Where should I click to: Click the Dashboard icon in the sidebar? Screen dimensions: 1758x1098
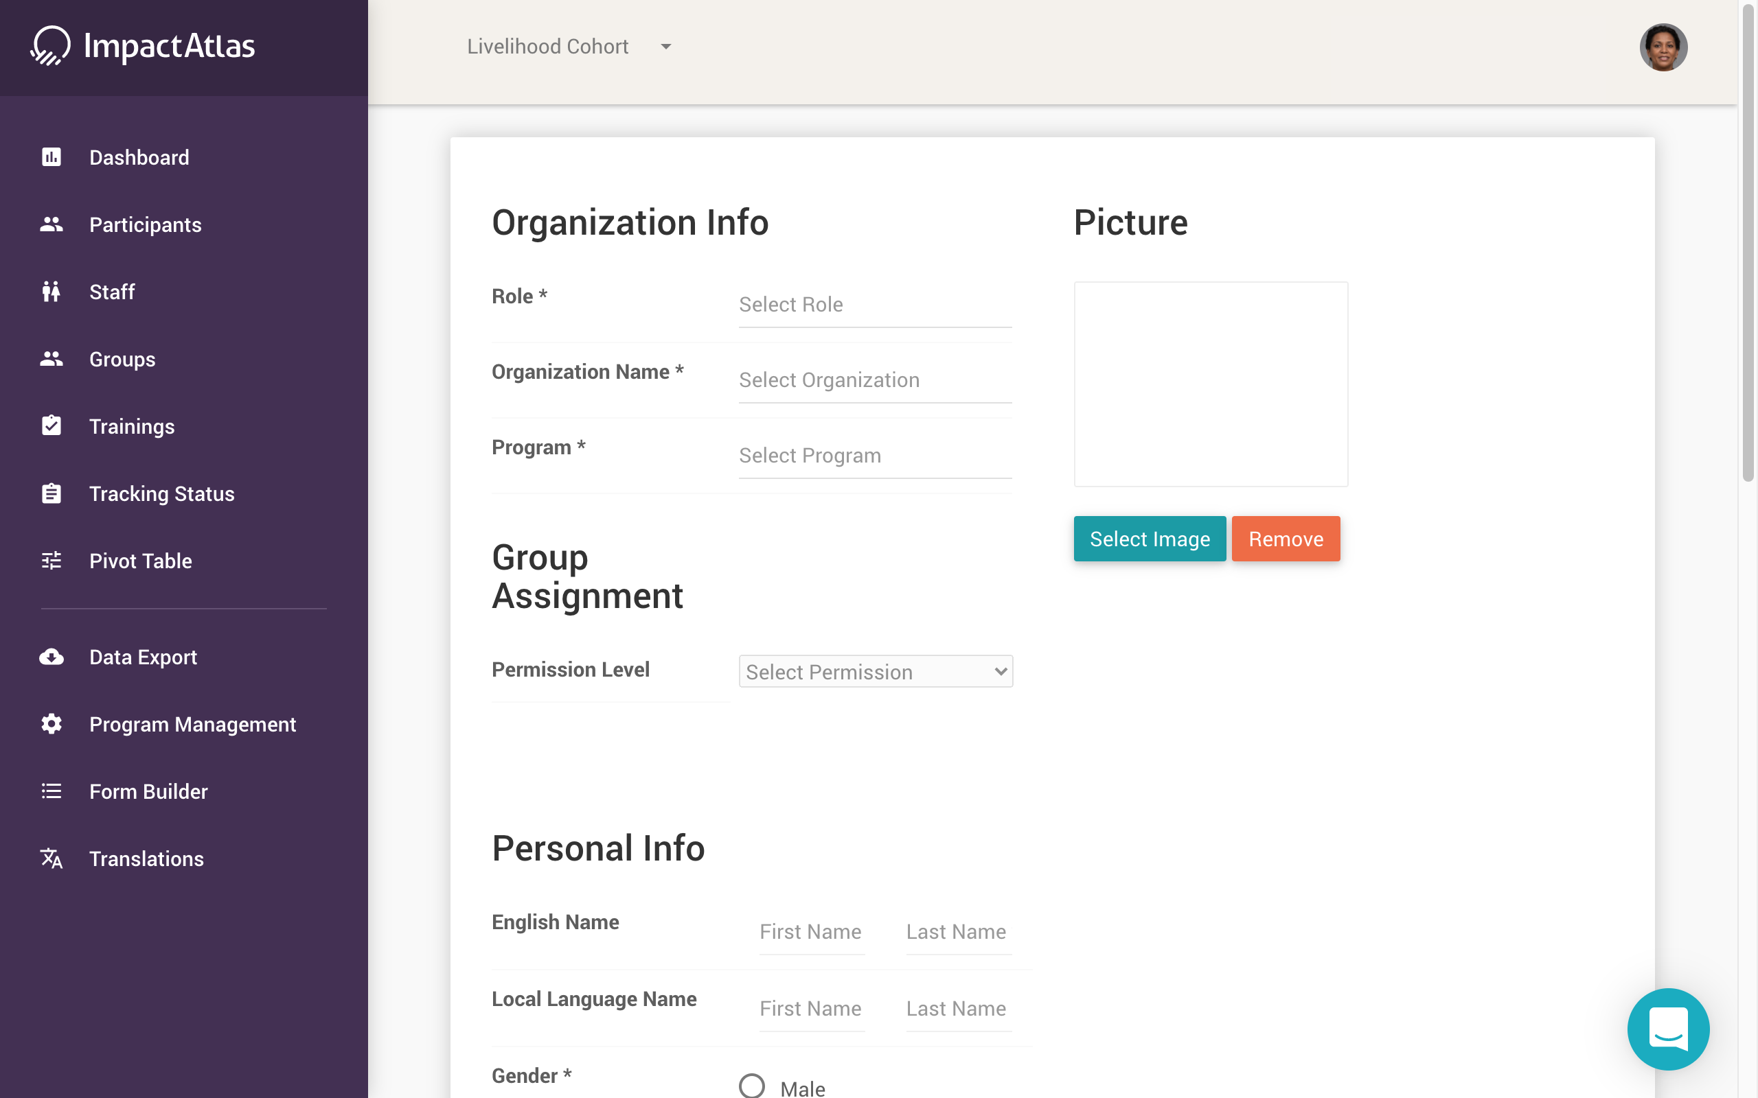click(x=51, y=157)
